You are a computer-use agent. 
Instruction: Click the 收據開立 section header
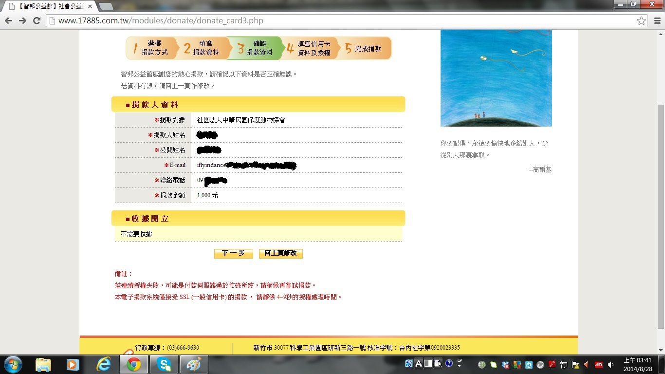tap(258, 219)
